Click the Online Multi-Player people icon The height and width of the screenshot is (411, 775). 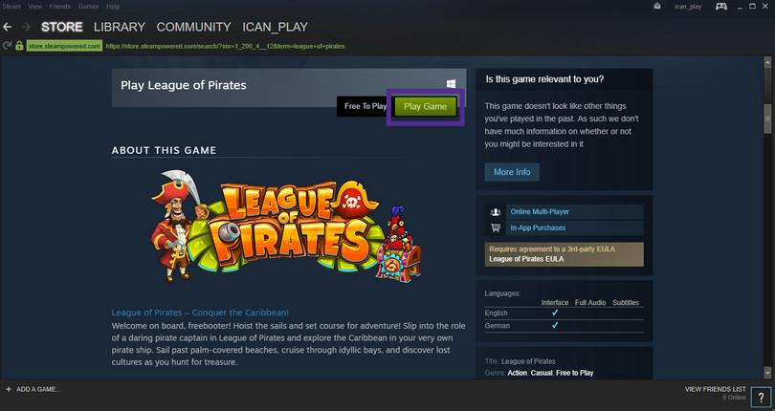click(496, 212)
